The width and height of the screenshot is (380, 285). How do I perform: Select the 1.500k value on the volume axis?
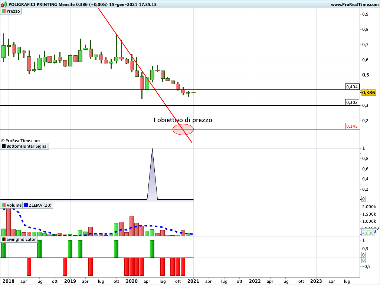point(369,214)
